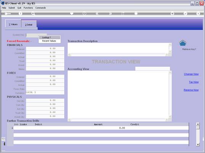205x153 pixels.
Task: Click the Reverse Now link
Action: 191,90
